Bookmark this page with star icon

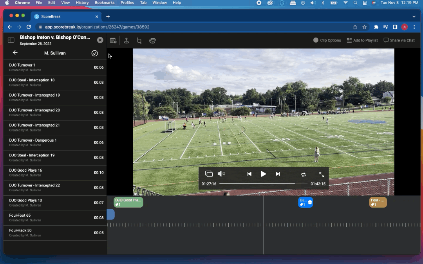pos(365,27)
